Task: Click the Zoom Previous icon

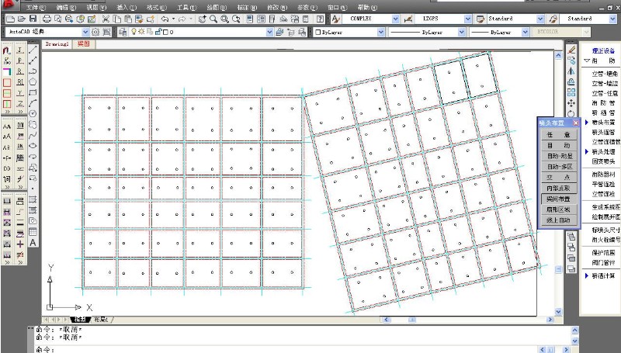Action: [x=236, y=19]
